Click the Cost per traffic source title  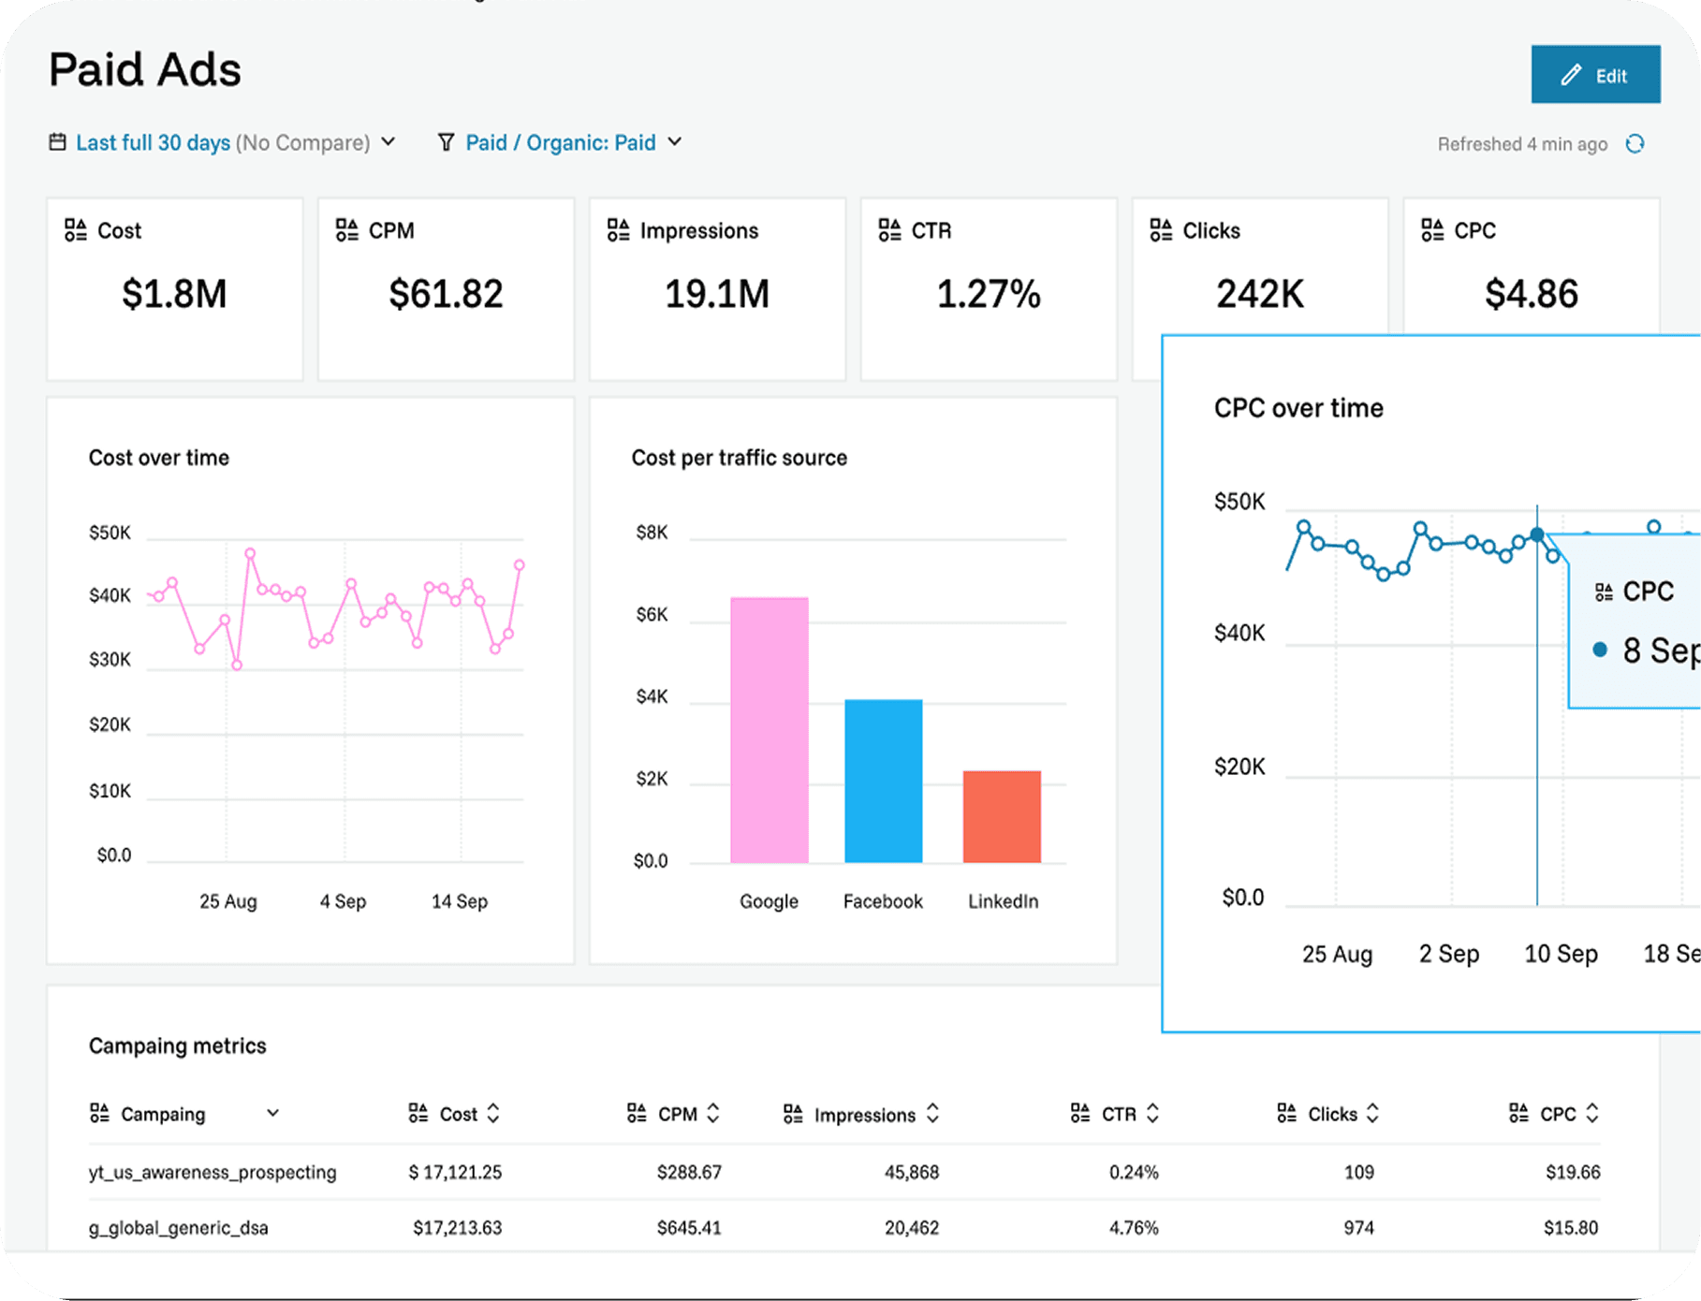click(x=740, y=458)
